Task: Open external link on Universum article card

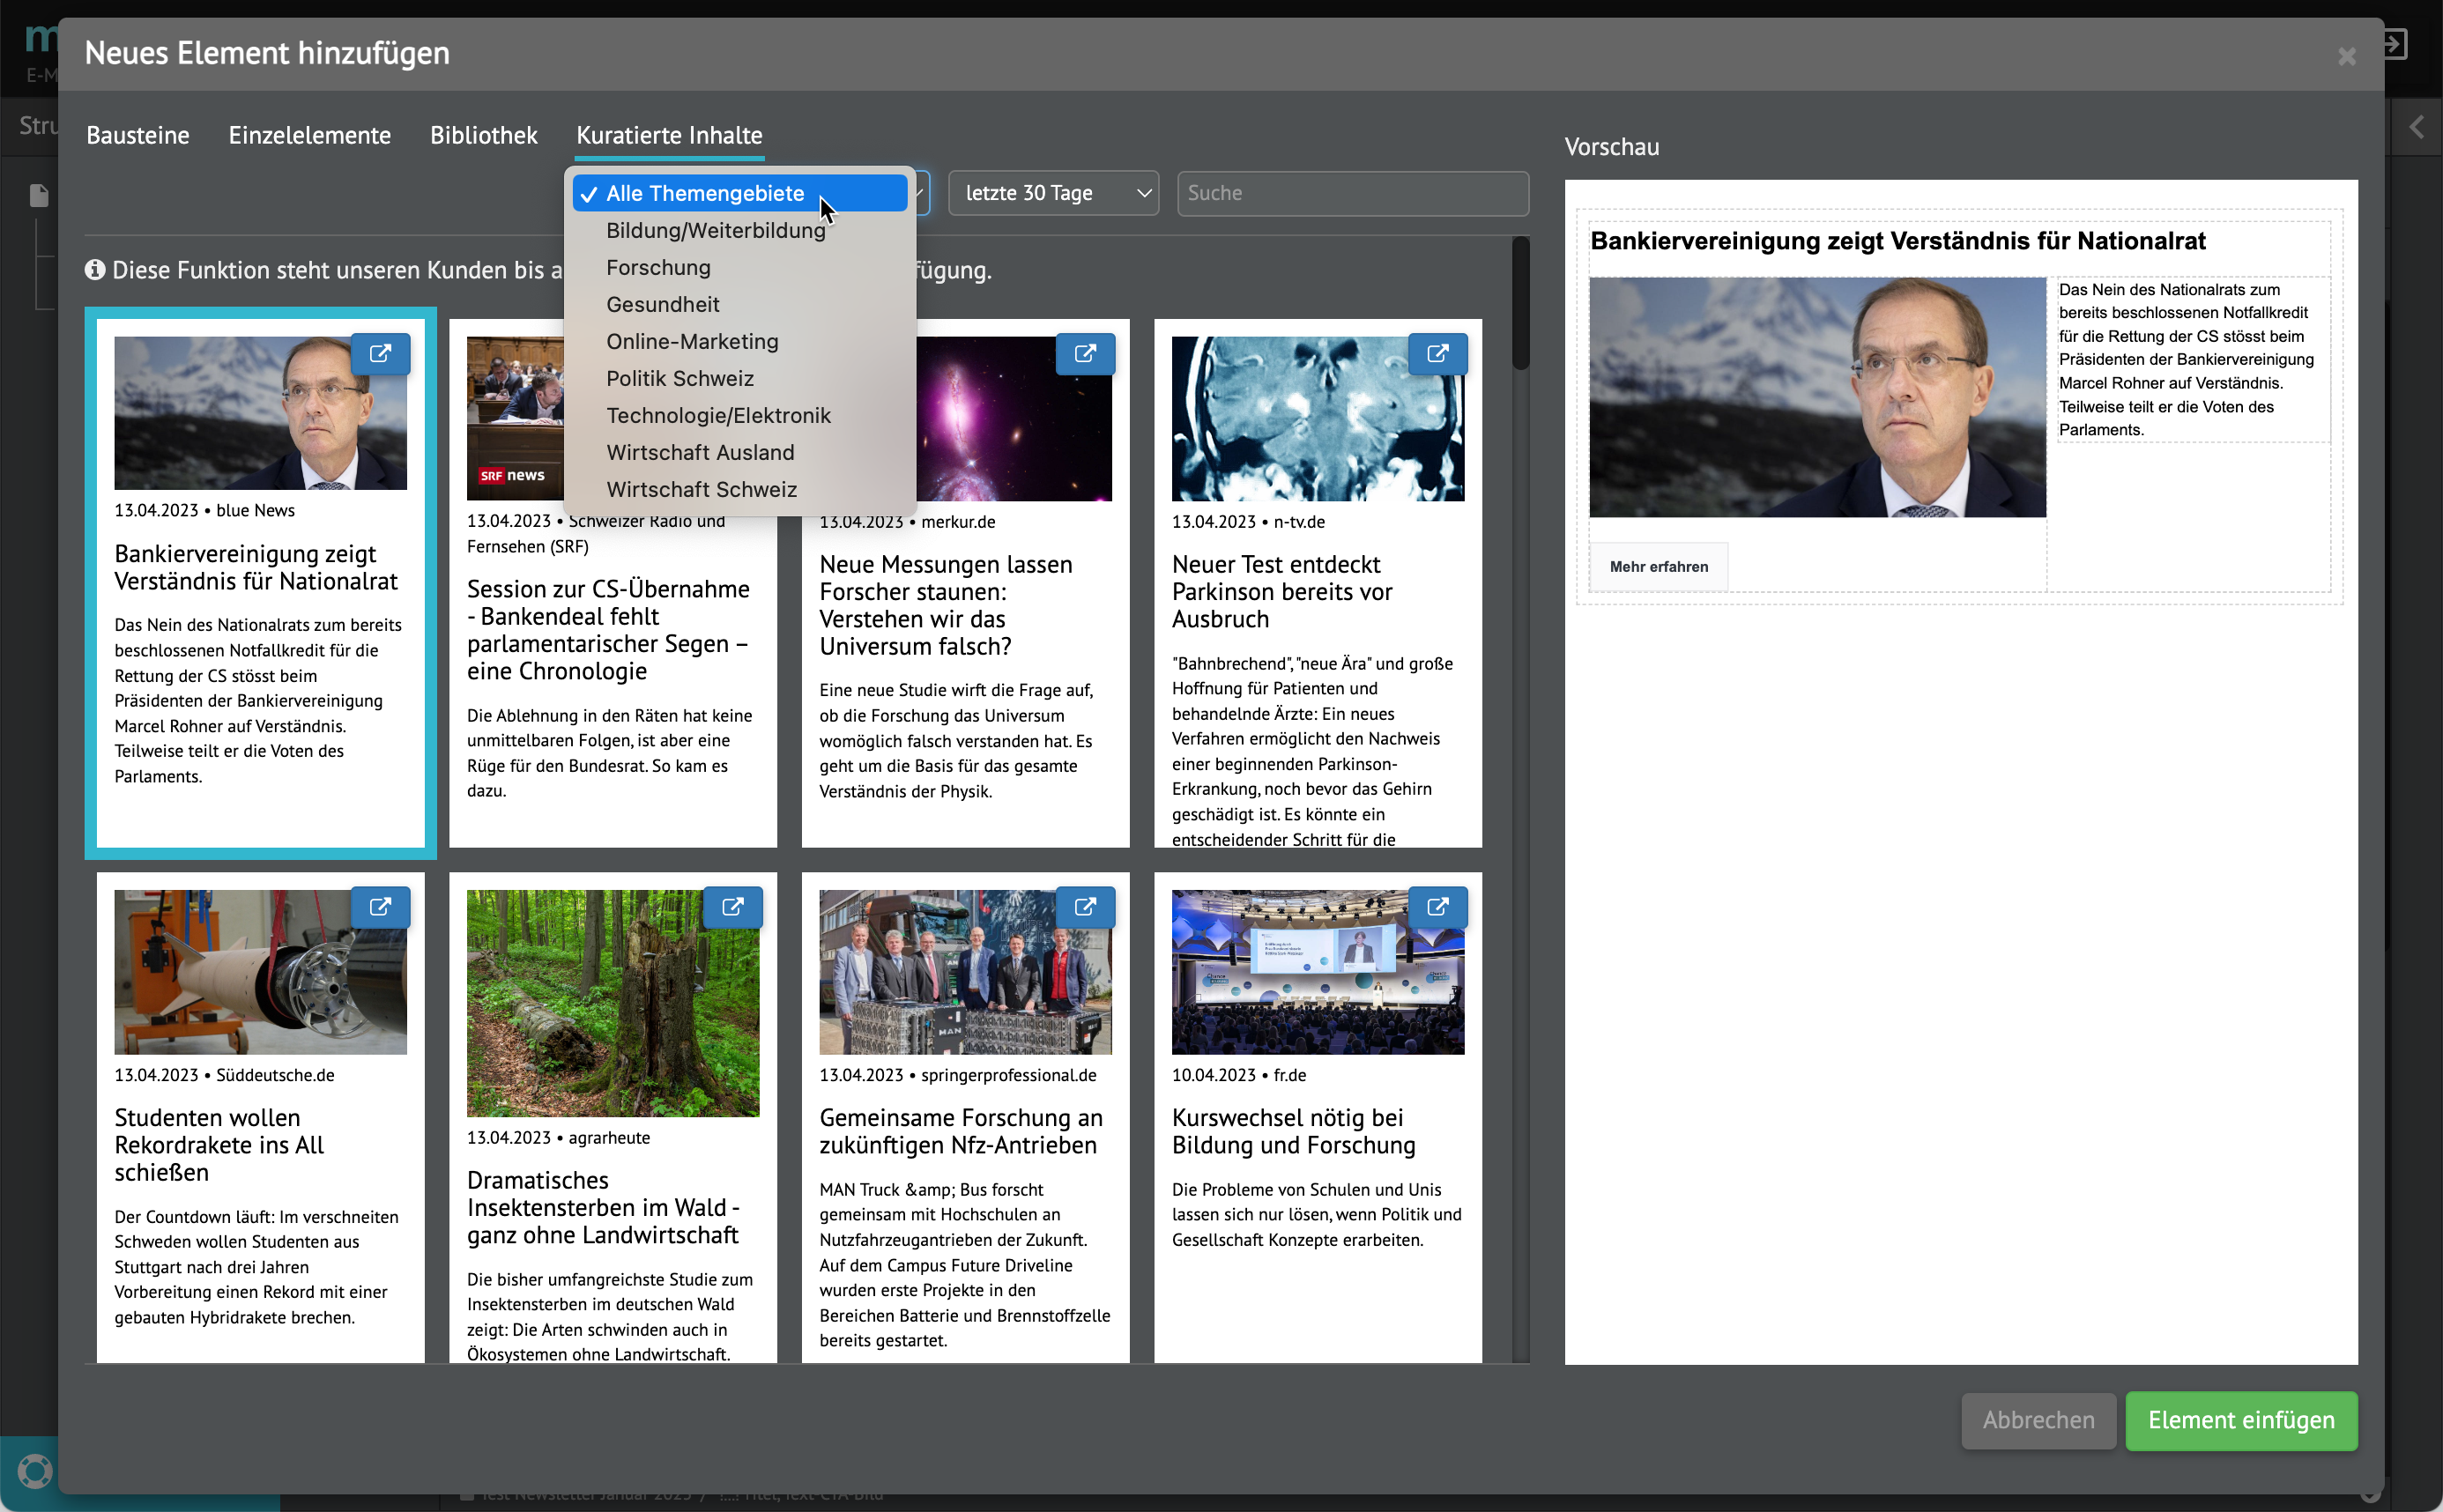Action: 1085,353
